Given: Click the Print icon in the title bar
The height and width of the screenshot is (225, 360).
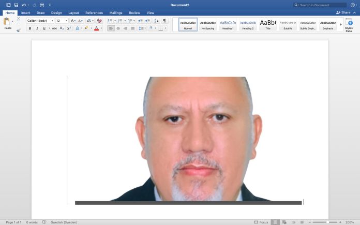Looking at the screenshot, I should pyautogui.click(x=42, y=5).
